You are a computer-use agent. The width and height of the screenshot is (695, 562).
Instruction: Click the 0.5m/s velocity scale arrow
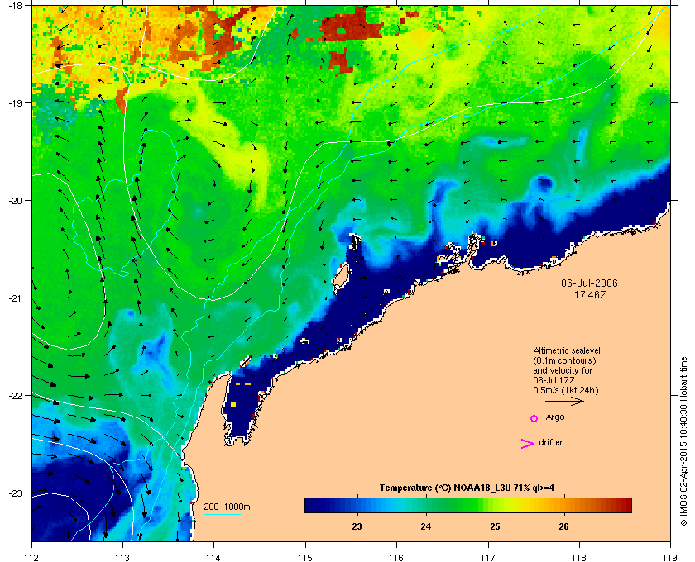pyautogui.click(x=564, y=401)
